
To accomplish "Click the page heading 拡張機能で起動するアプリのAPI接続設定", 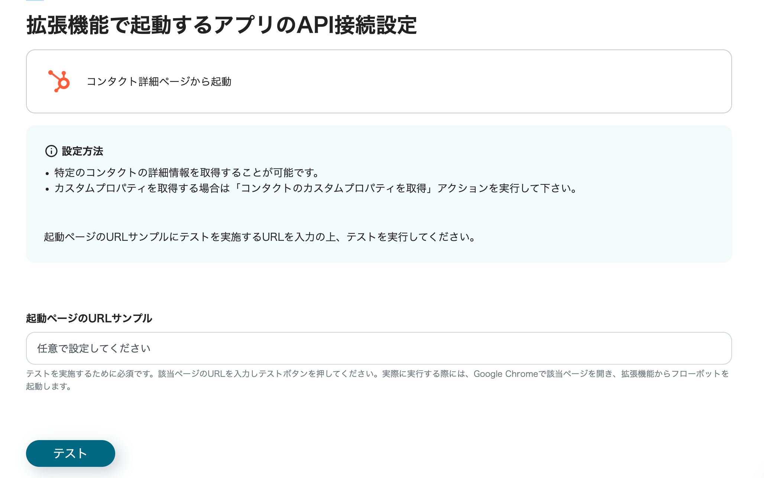I will (x=221, y=25).
